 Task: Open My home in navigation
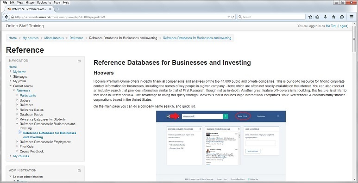pyautogui.click(x=19, y=72)
